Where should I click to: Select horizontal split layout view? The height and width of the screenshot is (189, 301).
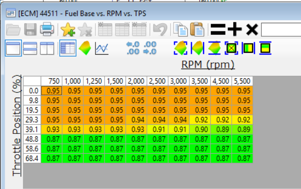click(x=30, y=48)
